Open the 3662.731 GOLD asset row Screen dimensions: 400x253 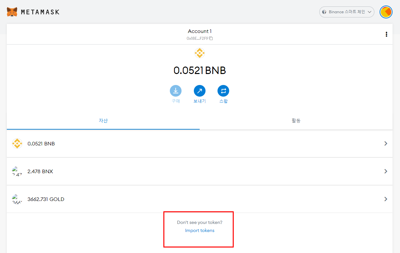coord(200,199)
